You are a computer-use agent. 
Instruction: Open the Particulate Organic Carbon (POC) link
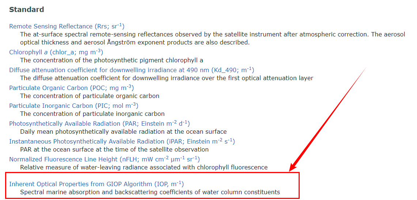(72, 88)
